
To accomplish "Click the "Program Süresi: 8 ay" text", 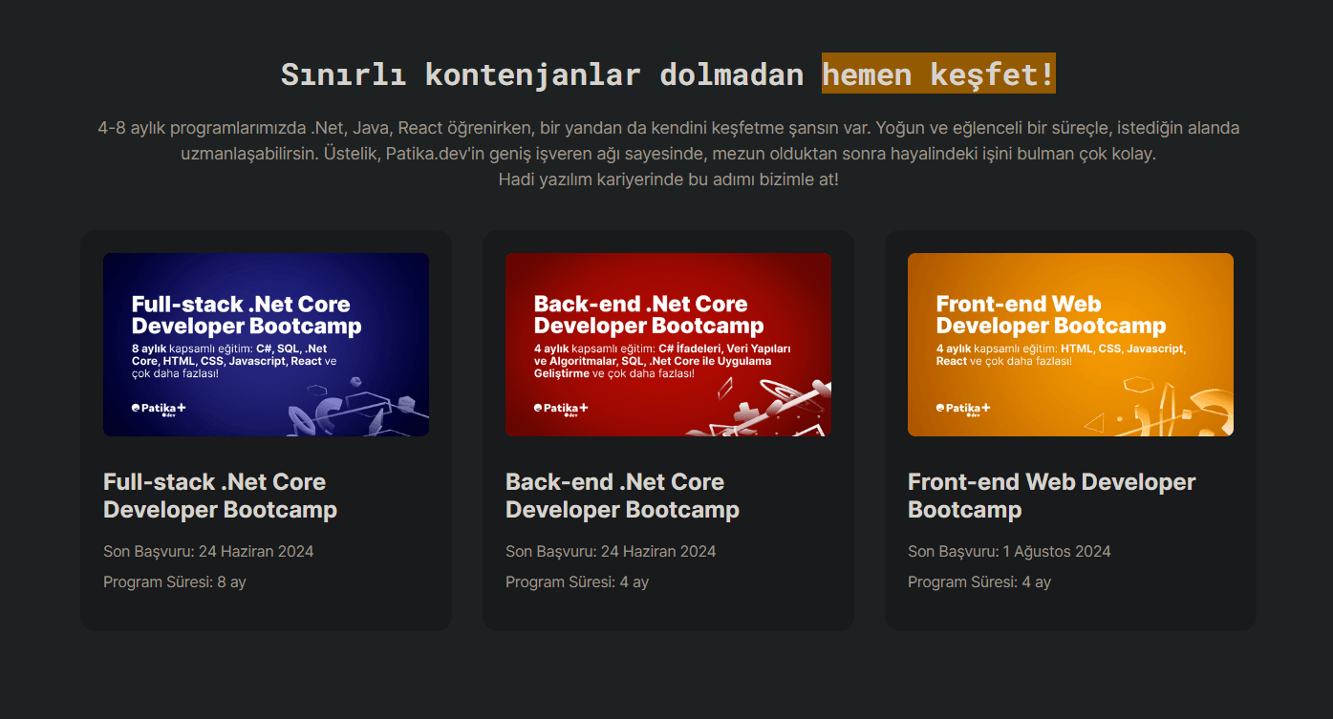I will [175, 582].
